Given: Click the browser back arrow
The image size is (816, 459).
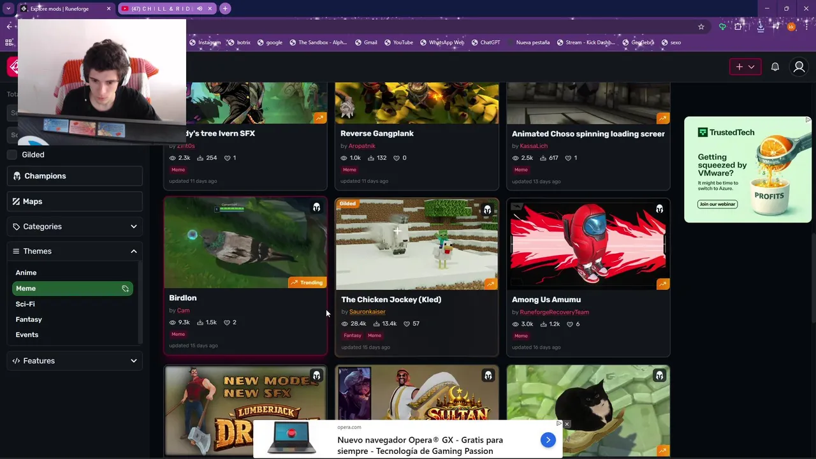Looking at the screenshot, I should click(x=9, y=26).
